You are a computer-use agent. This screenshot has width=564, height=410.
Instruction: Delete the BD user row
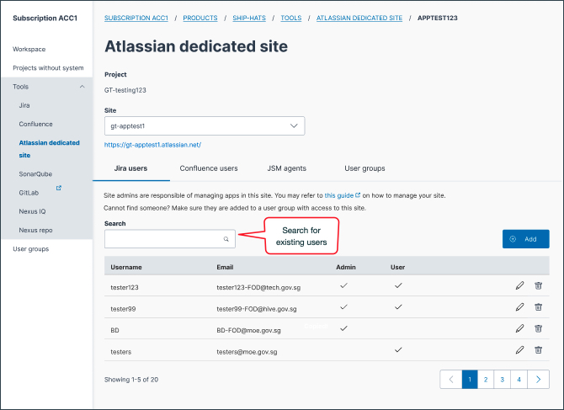pyautogui.click(x=538, y=328)
